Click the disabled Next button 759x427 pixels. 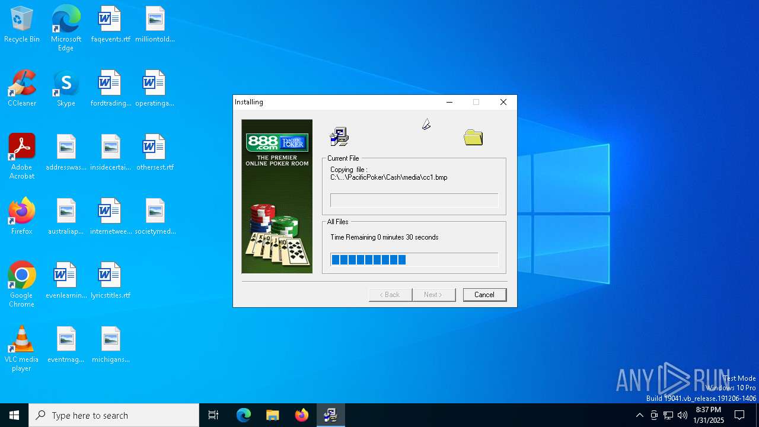[434, 295]
